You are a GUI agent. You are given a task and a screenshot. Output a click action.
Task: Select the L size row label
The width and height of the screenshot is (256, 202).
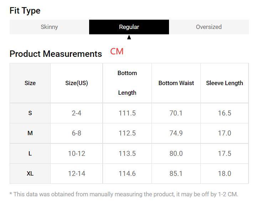click(x=30, y=153)
